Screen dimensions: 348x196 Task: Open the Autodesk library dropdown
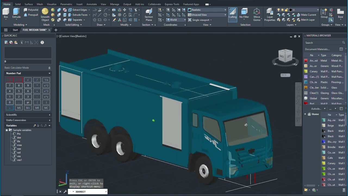pos(318,109)
